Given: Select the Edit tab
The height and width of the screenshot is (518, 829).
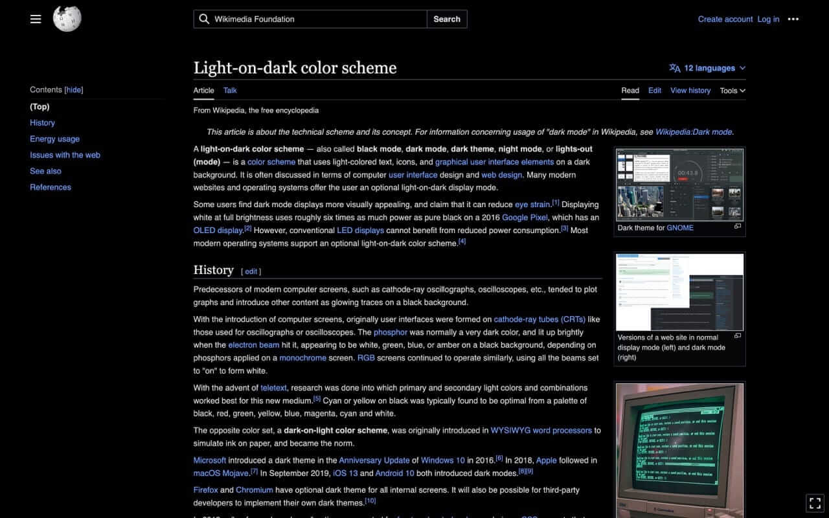Looking at the screenshot, I should pos(655,91).
